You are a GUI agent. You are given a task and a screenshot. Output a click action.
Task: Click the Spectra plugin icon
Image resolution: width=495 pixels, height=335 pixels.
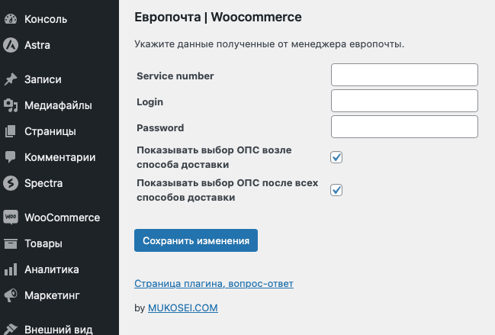[x=11, y=183]
